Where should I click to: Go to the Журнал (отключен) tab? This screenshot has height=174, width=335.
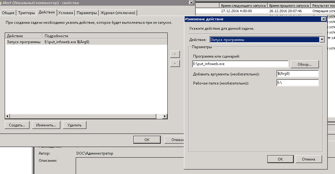(118, 13)
